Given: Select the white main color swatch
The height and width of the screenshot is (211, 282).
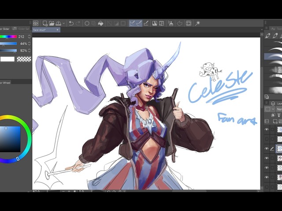Looking at the screenshot, I should tap(7, 59).
